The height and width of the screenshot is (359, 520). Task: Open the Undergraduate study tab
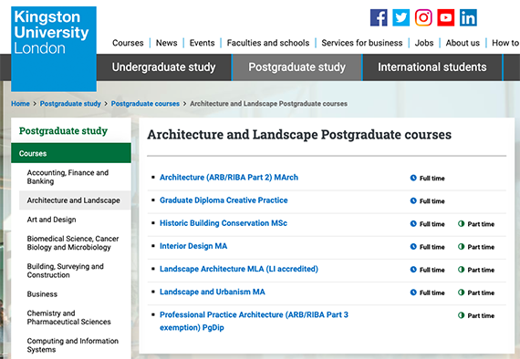164,67
